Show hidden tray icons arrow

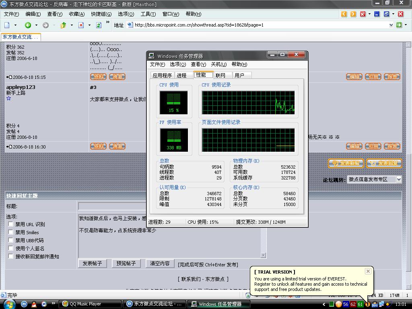pos(324,304)
